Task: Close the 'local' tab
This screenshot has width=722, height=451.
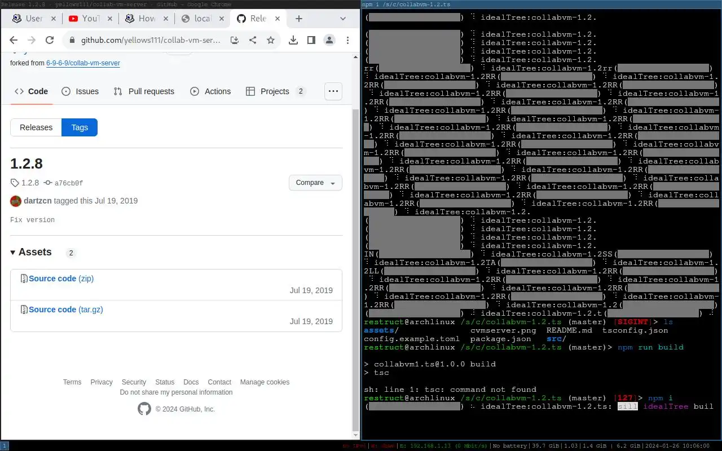Action: (x=221, y=19)
